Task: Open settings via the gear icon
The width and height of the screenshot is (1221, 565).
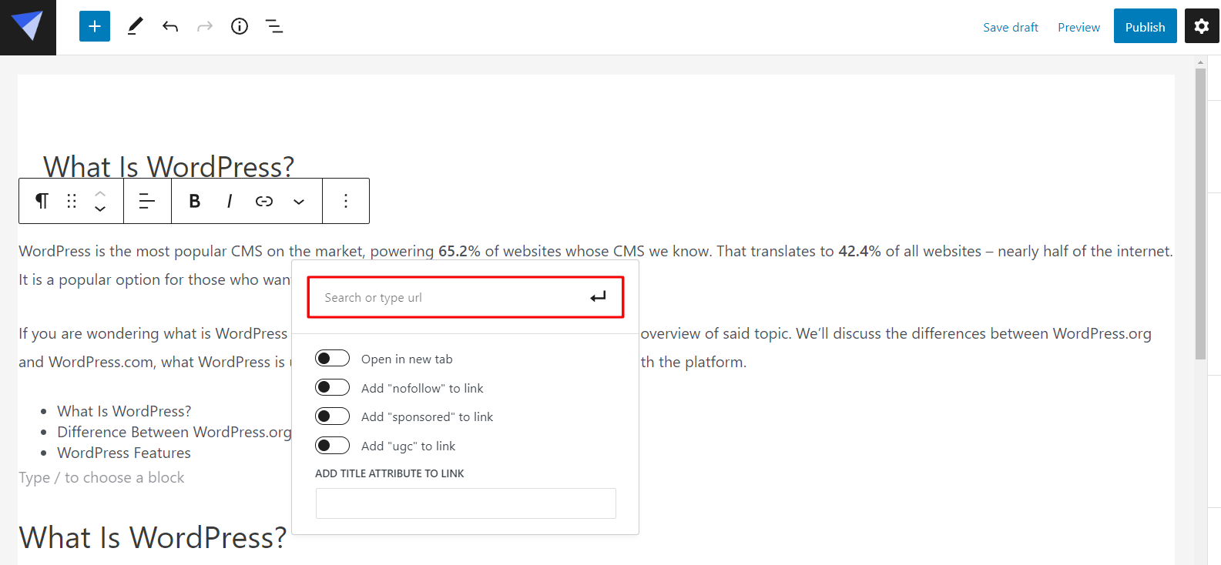Action: click(1201, 27)
